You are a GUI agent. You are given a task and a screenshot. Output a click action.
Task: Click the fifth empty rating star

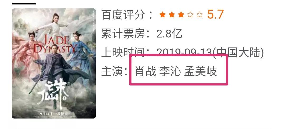(200, 14)
